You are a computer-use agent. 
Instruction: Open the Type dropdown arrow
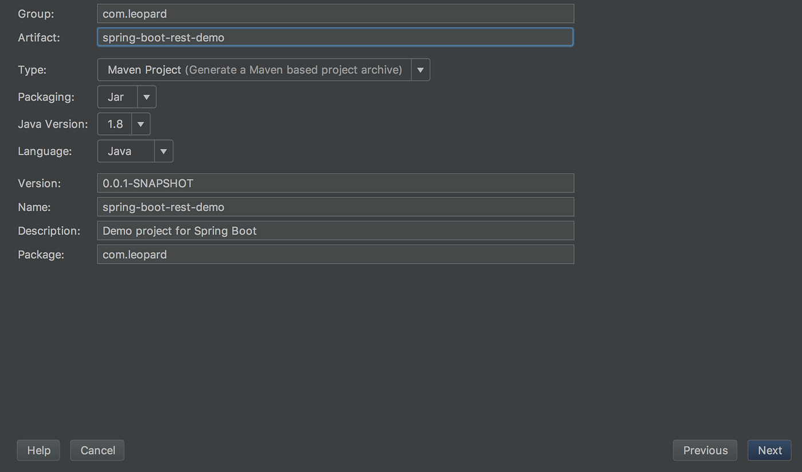click(420, 69)
